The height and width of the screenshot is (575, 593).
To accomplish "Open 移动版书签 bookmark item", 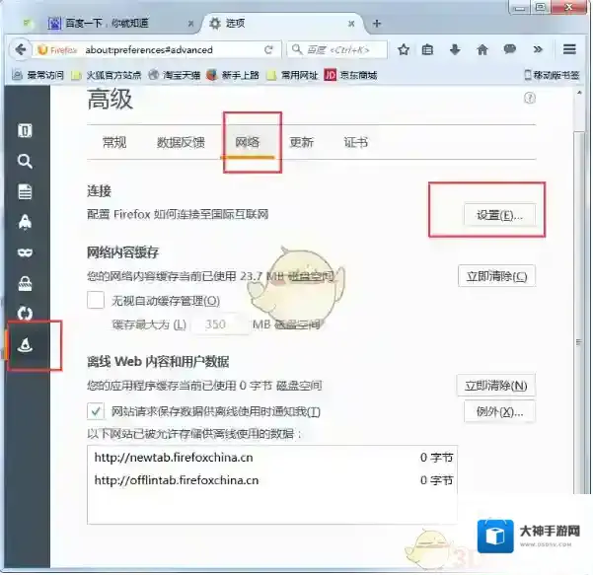I will click(x=552, y=75).
